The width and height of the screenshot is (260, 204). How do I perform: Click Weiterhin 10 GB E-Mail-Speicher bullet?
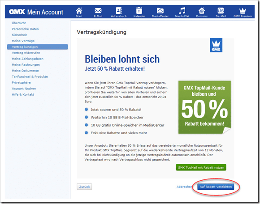click(117, 117)
